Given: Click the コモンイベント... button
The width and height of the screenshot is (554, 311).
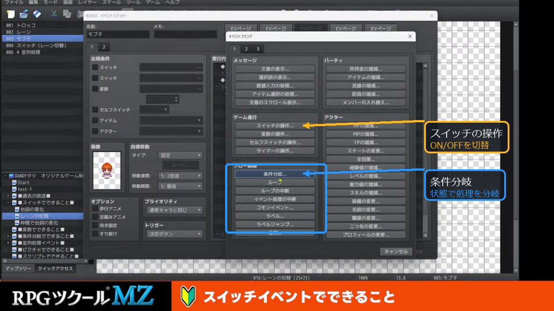Looking at the screenshot, I should [x=275, y=207].
